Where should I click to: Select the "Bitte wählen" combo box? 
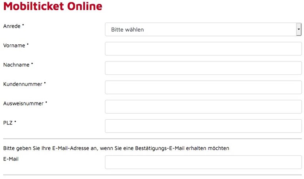coord(203,29)
